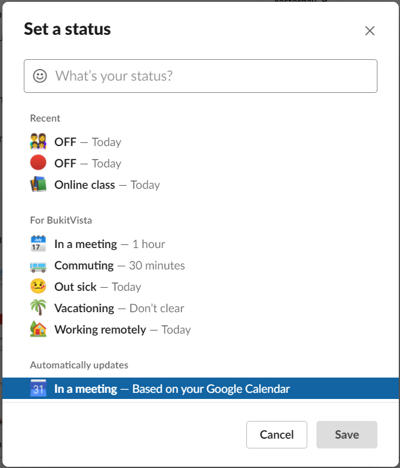Click the books emoji for Online class

38,184
